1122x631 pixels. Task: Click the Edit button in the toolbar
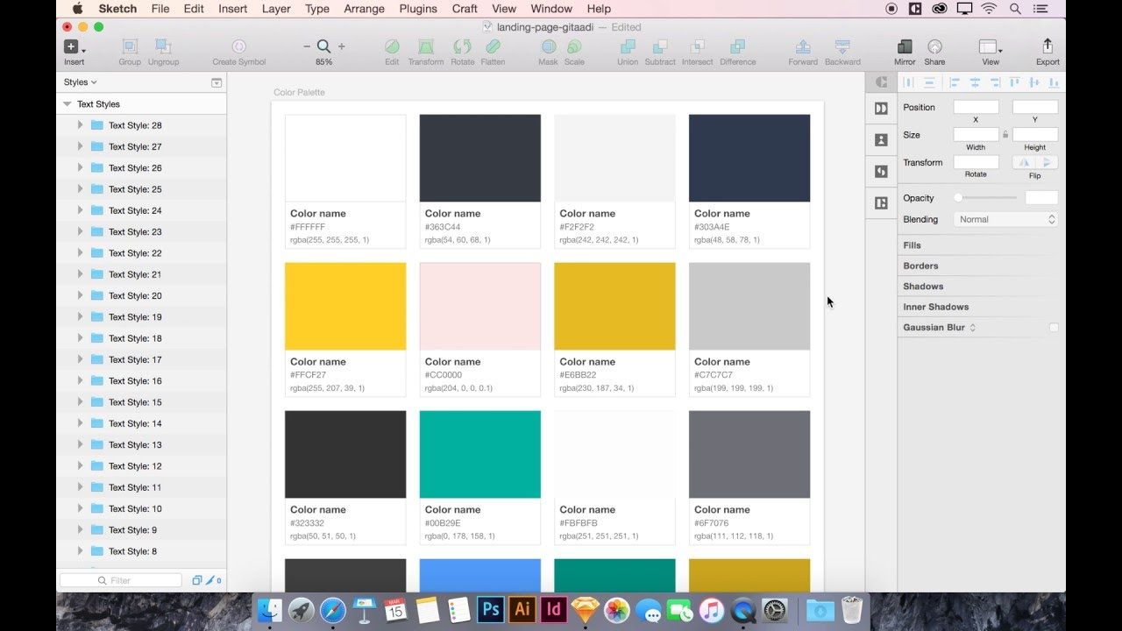(391, 48)
